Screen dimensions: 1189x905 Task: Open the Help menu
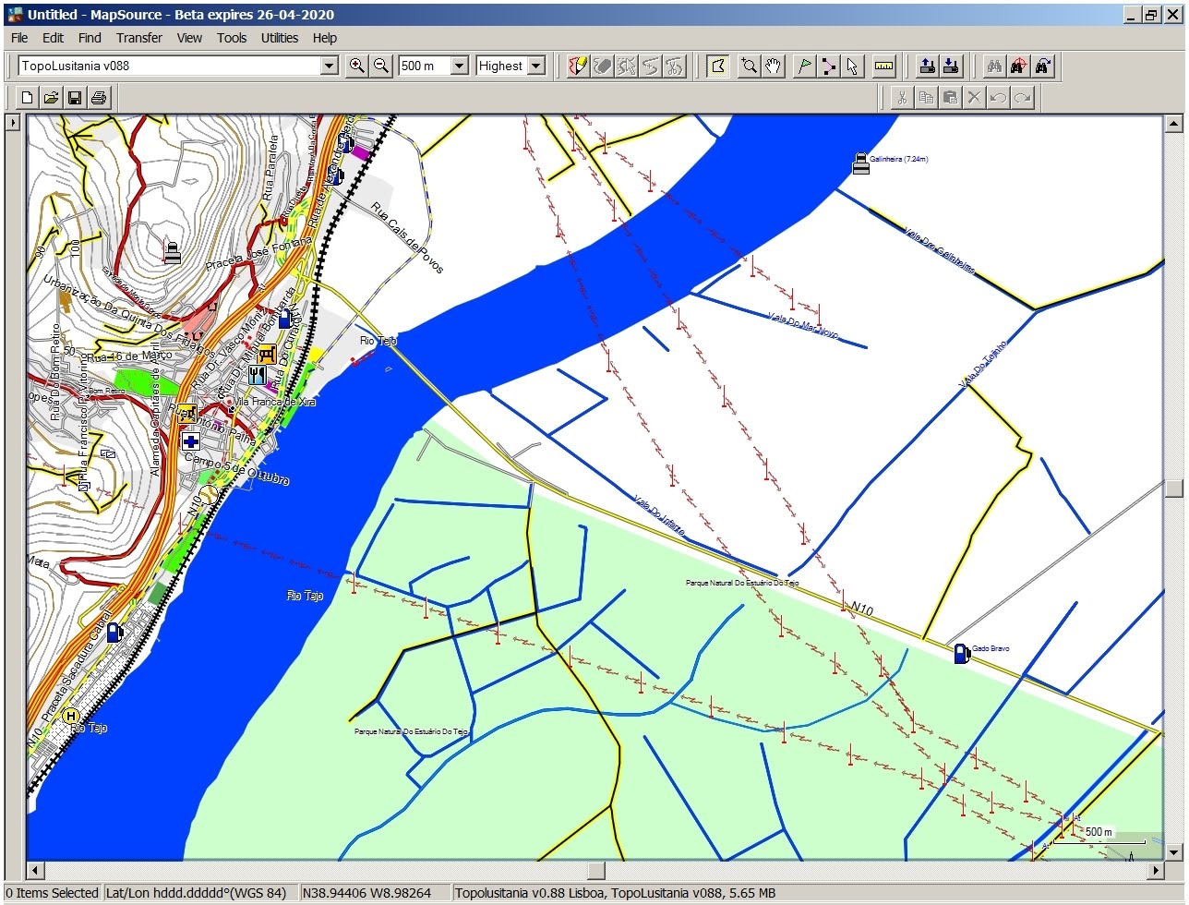pos(325,38)
